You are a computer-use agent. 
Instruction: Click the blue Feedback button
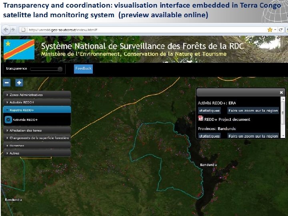pos(83,69)
